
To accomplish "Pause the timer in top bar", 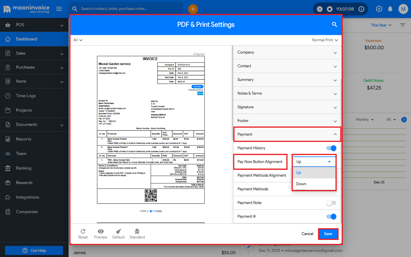I will (x=320, y=9).
